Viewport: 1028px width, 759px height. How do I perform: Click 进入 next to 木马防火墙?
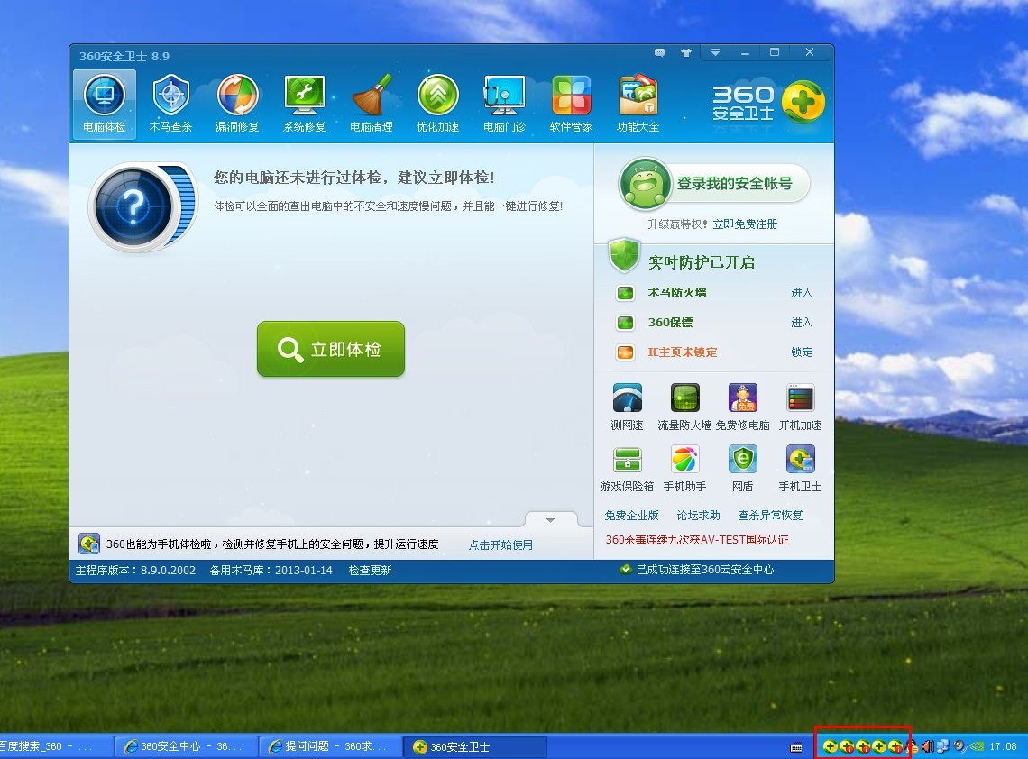pyautogui.click(x=802, y=293)
